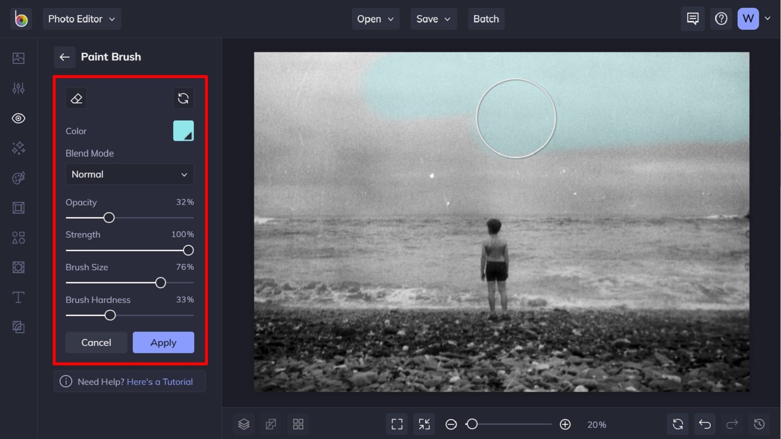Click Batch in the top bar
The image size is (781, 439).
[x=486, y=19]
